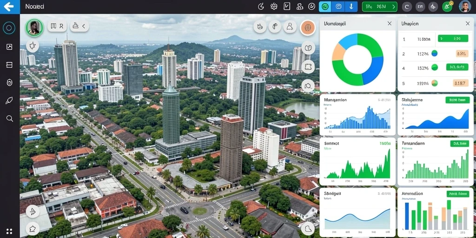This screenshot has width=476, height=238.
Task: Click the round white person button on map
Action: [x=290, y=26]
